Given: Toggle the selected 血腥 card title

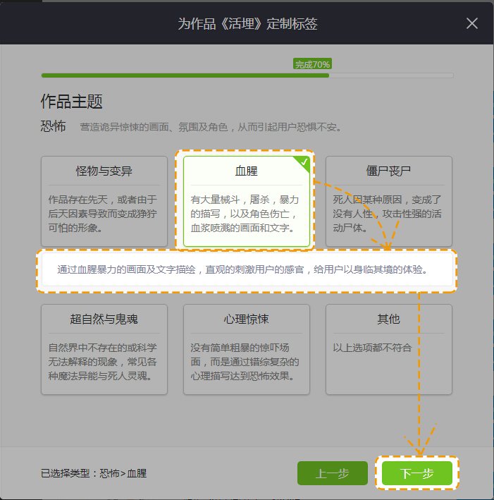Looking at the screenshot, I should click(x=247, y=171).
